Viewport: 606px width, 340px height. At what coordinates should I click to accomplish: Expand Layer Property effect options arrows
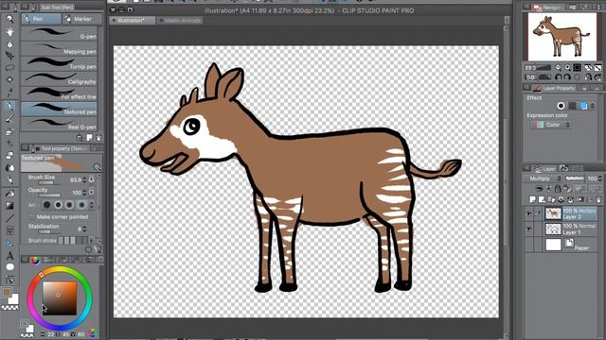(x=594, y=106)
